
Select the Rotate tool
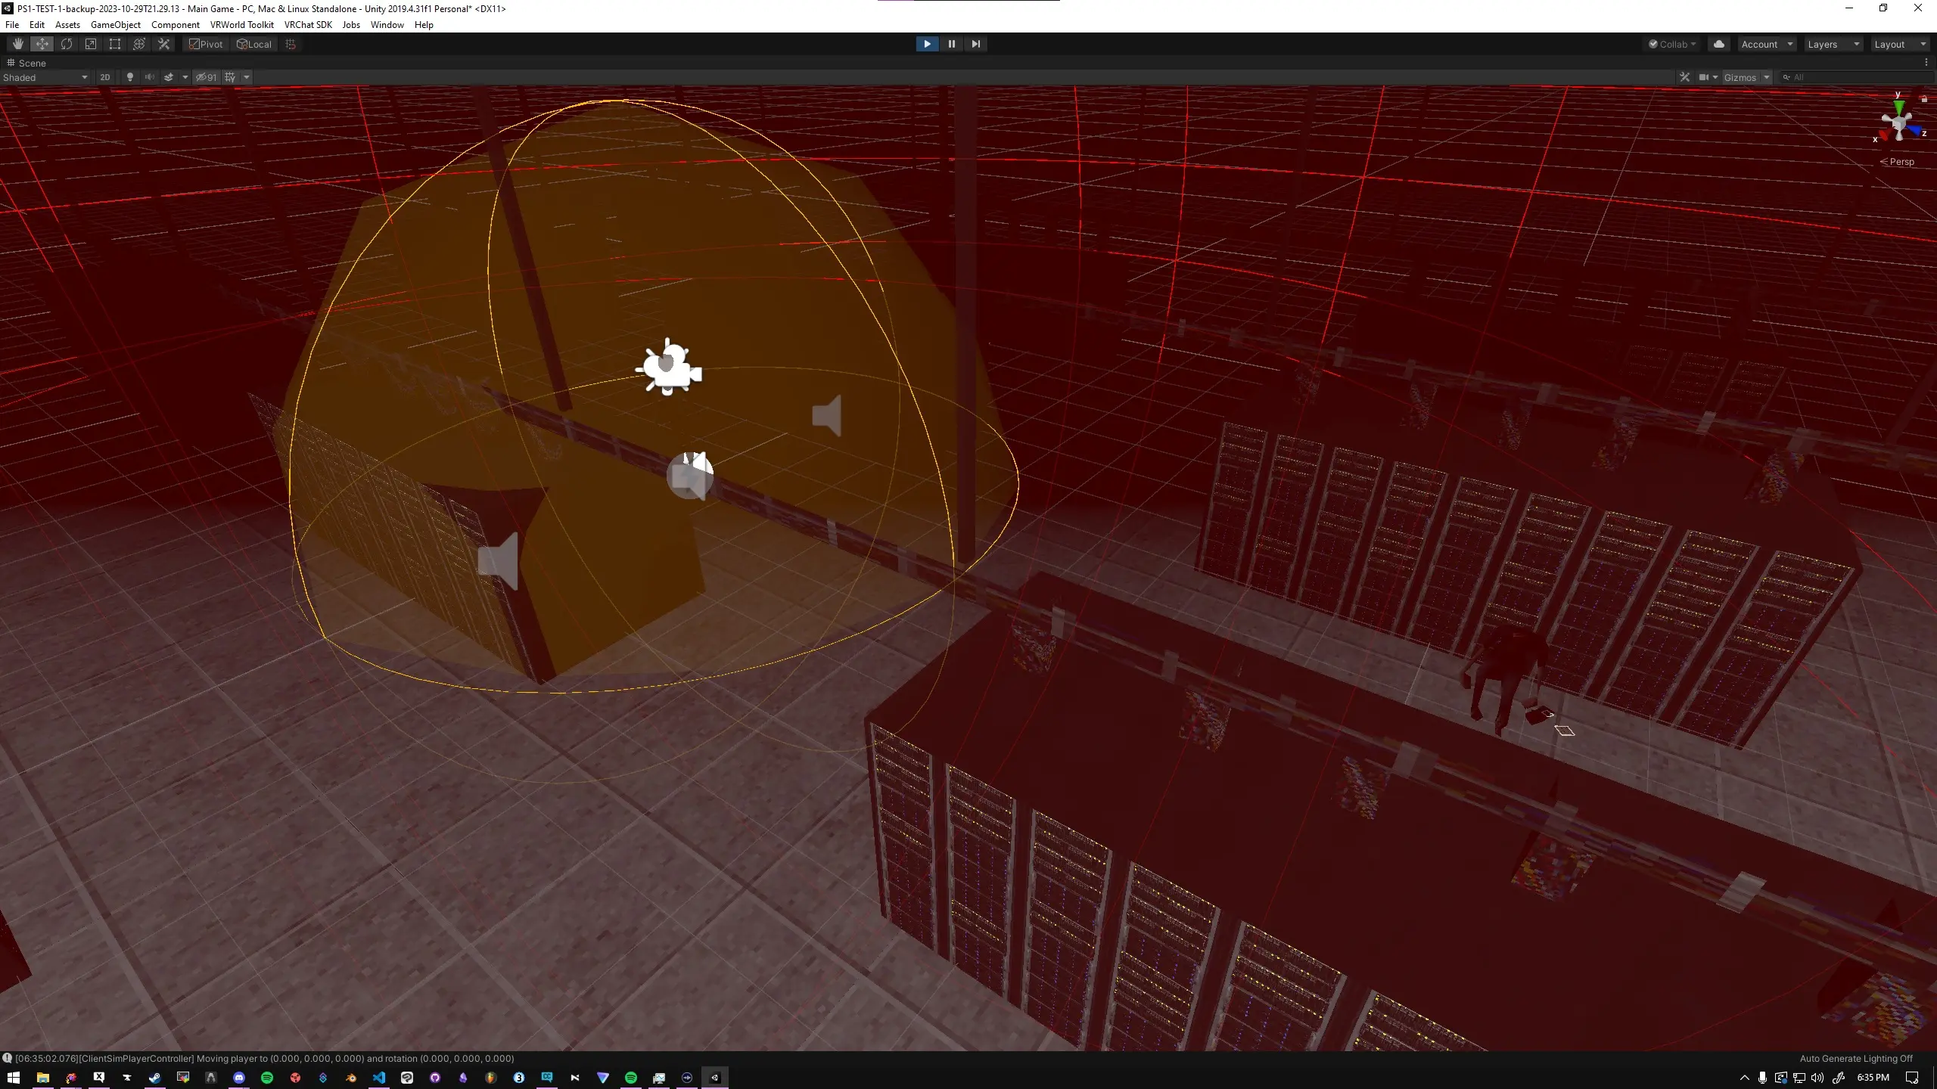pyautogui.click(x=67, y=44)
